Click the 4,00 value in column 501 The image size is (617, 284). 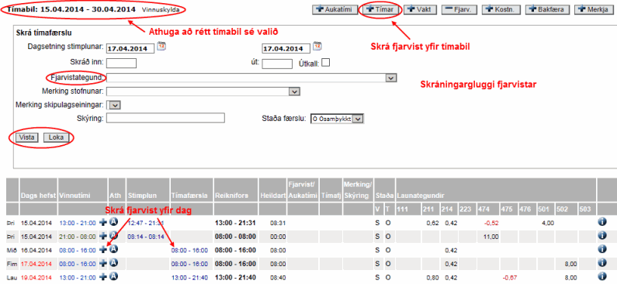coord(548,223)
